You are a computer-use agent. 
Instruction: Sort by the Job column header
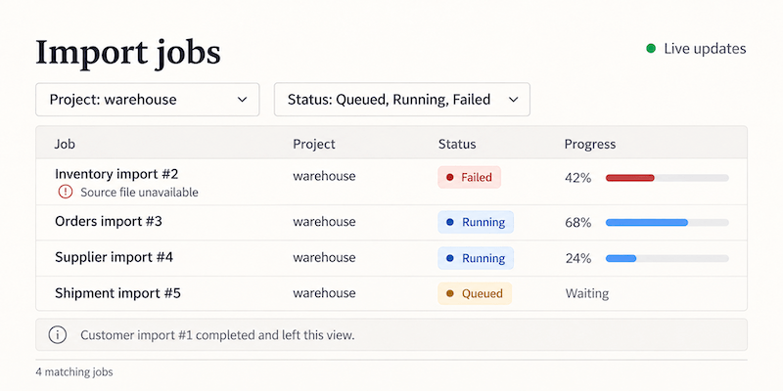[65, 144]
